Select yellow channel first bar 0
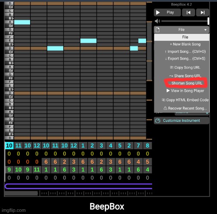This screenshot has height=214, width=217. coord(9,154)
